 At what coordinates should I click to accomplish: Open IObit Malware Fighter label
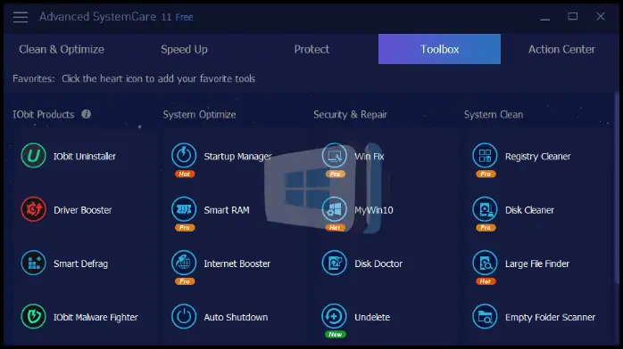96,317
